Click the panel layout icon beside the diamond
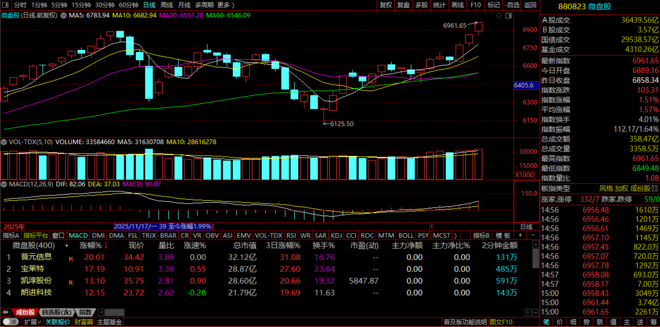 coord(509,16)
